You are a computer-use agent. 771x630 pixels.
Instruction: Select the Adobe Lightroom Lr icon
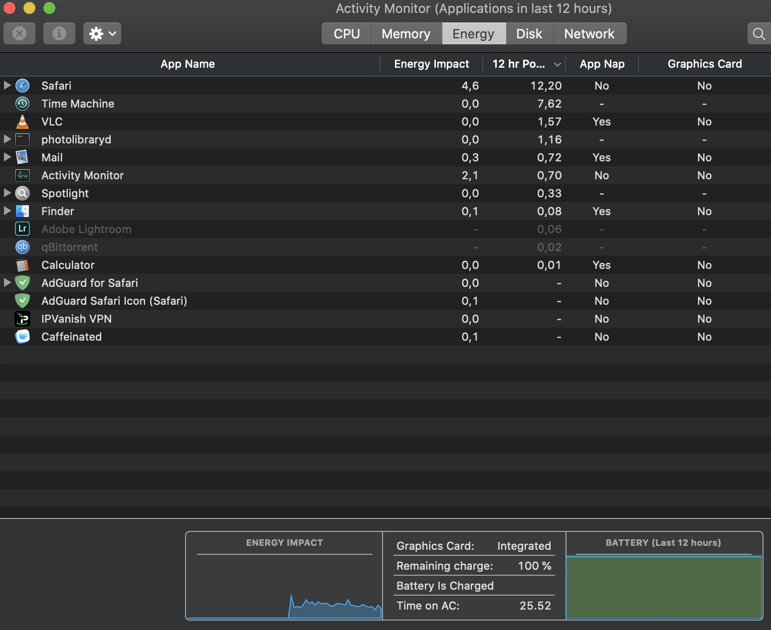pyautogui.click(x=22, y=229)
